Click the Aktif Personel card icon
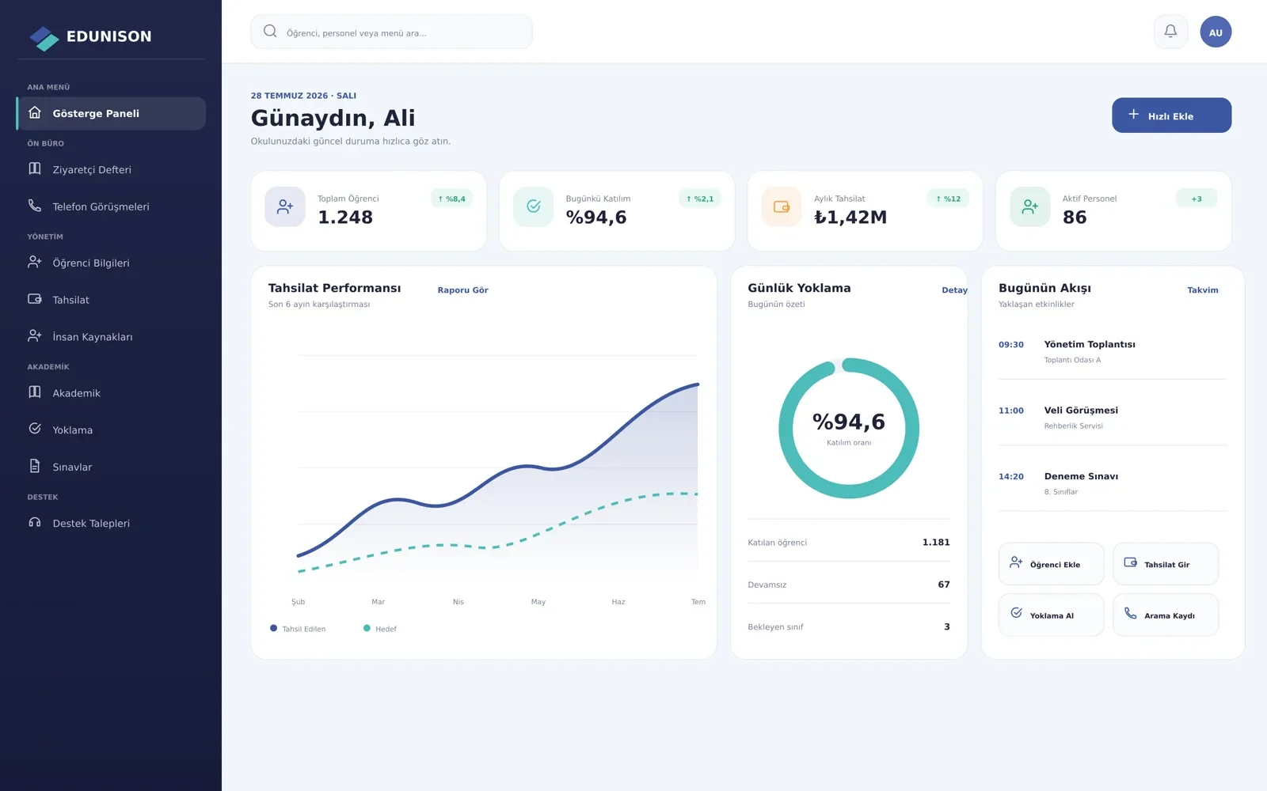Image resolution: width=1267 pixels, height=791 pixels. 1030,207
